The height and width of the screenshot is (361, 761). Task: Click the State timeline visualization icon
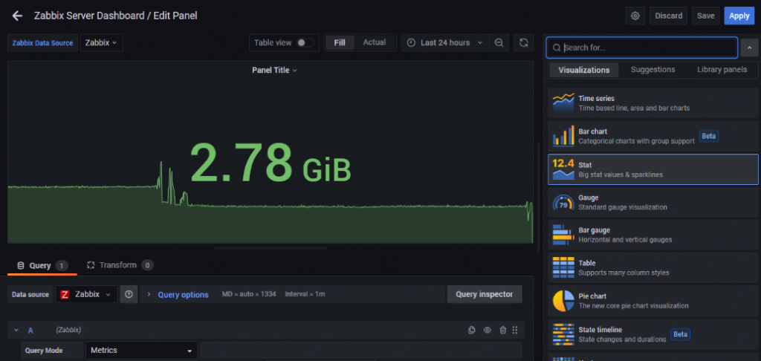pos(563,334)
